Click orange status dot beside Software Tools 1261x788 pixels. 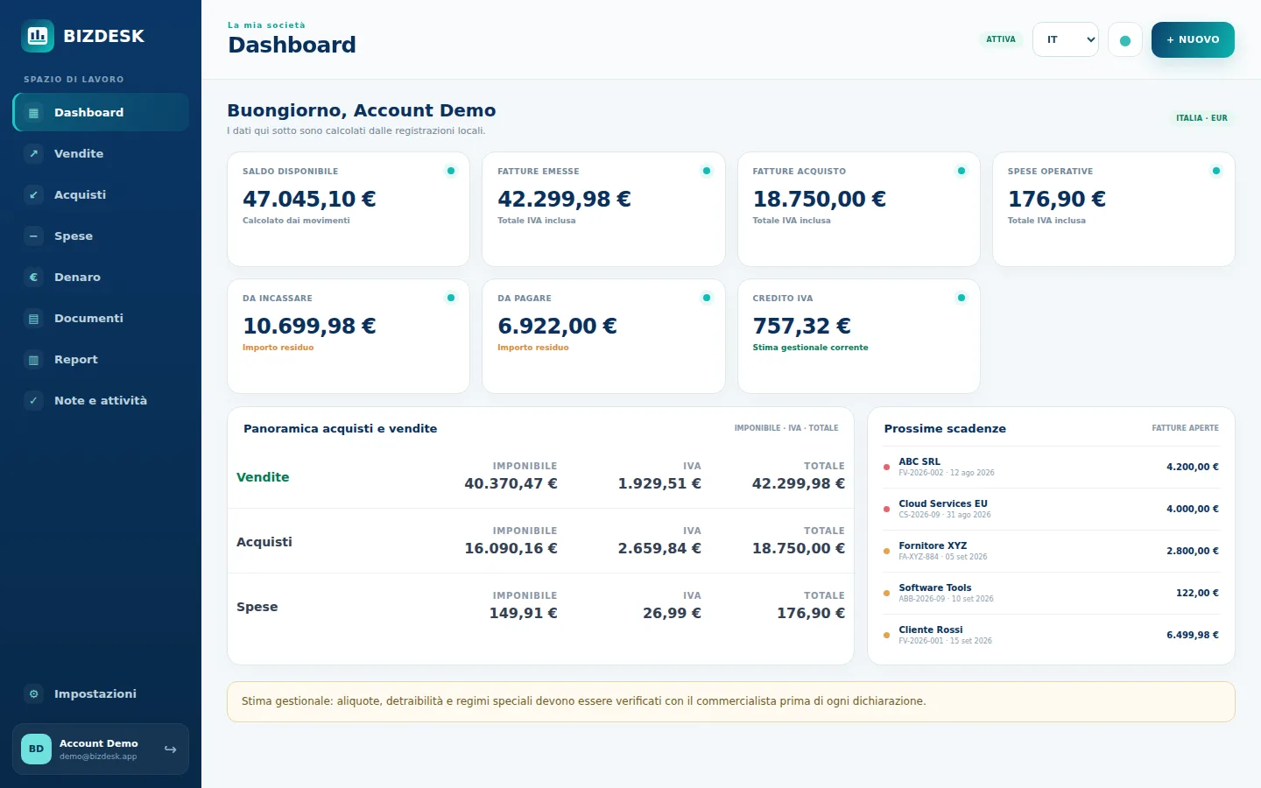[886, 593]
